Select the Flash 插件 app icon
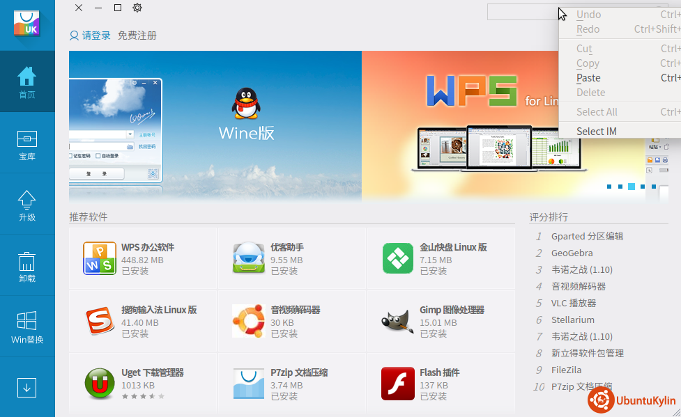 [398, 384]
